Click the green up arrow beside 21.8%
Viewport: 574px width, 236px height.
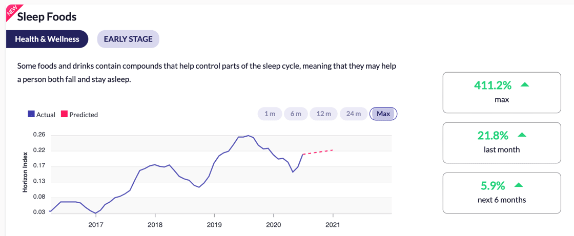coord(522,135)
